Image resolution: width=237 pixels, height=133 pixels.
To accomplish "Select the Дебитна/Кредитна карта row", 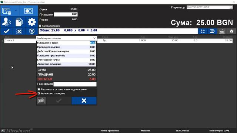I will point(66,51).
